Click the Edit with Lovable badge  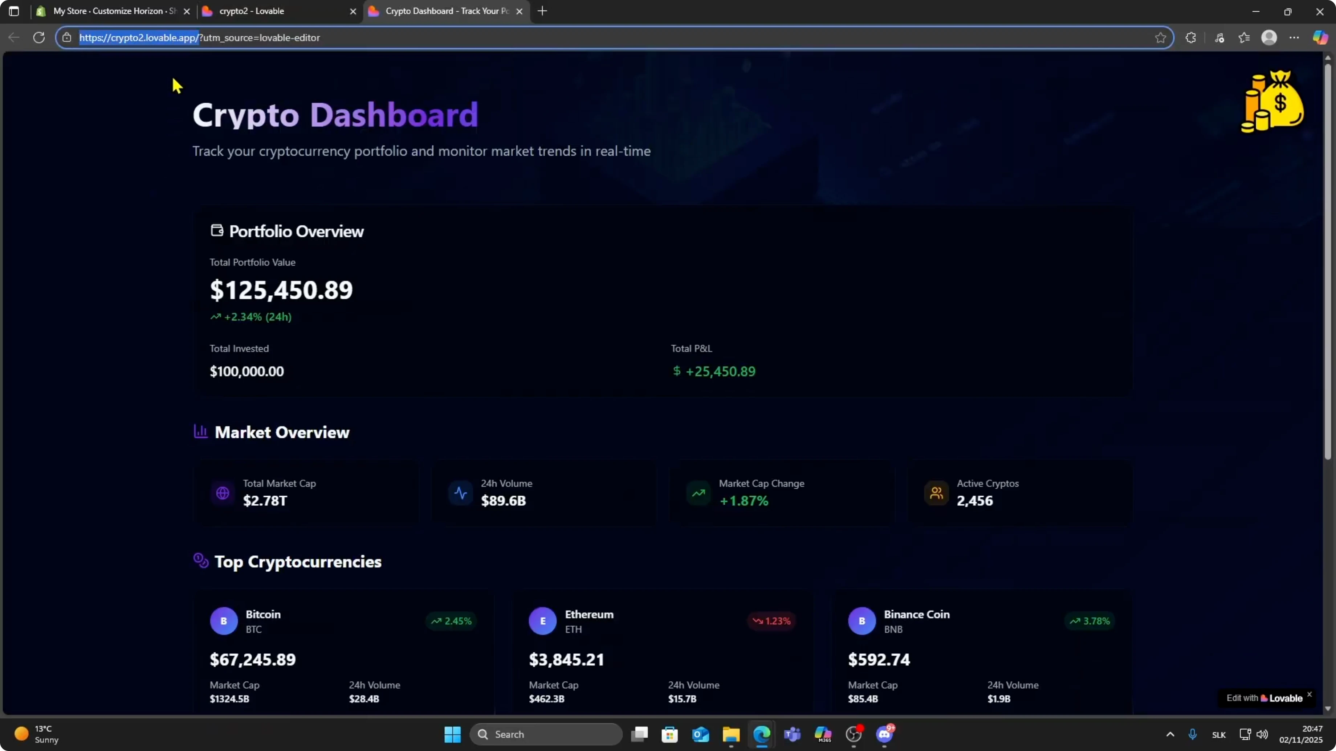(x=1264, y=698)
